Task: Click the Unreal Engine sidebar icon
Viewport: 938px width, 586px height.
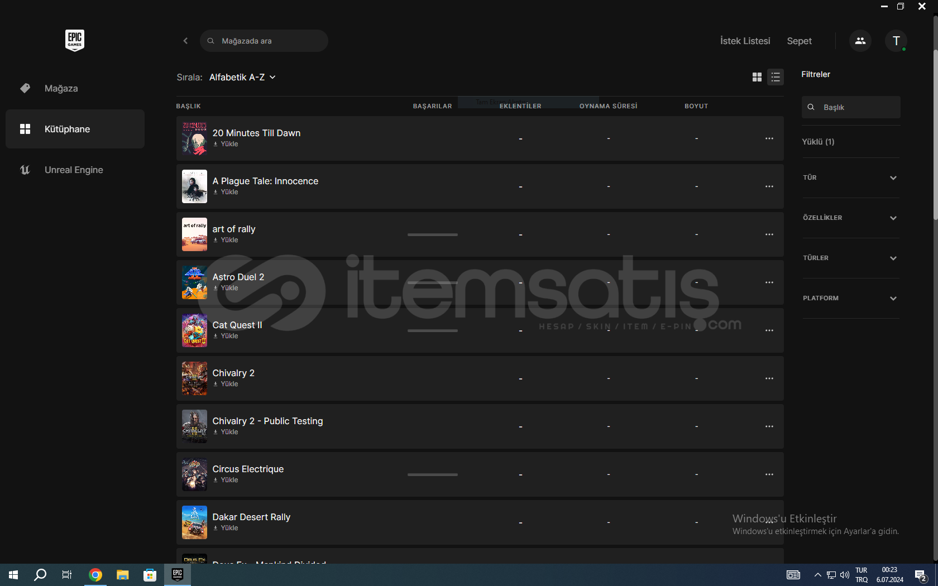Action: pos(25,170)
